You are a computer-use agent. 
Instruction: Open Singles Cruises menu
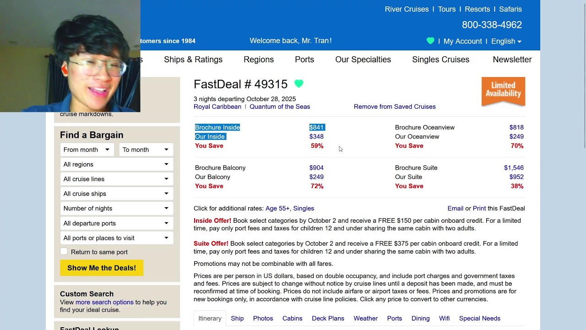click(x=440, y=60)
